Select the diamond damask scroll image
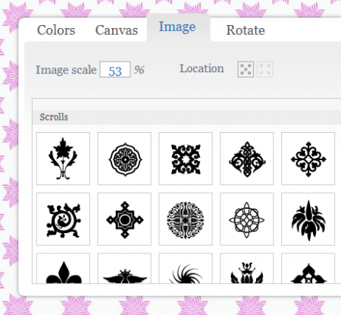Image resolution: width=341 pixels, height=315 pixels. coord(247,159)
